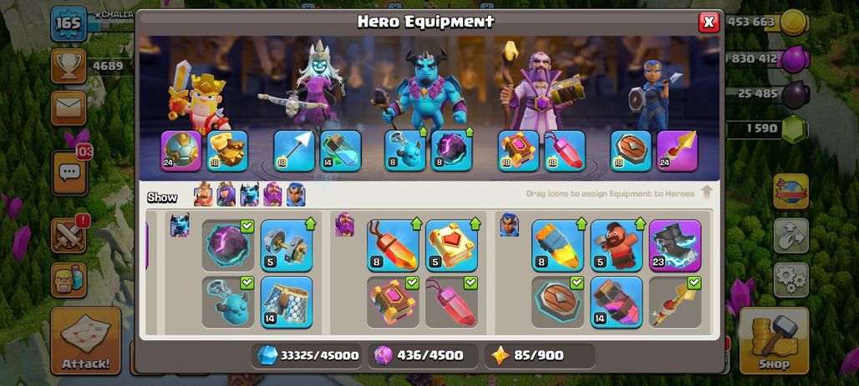
Task: Open the settings gear icon
Action: pos(791,280)
